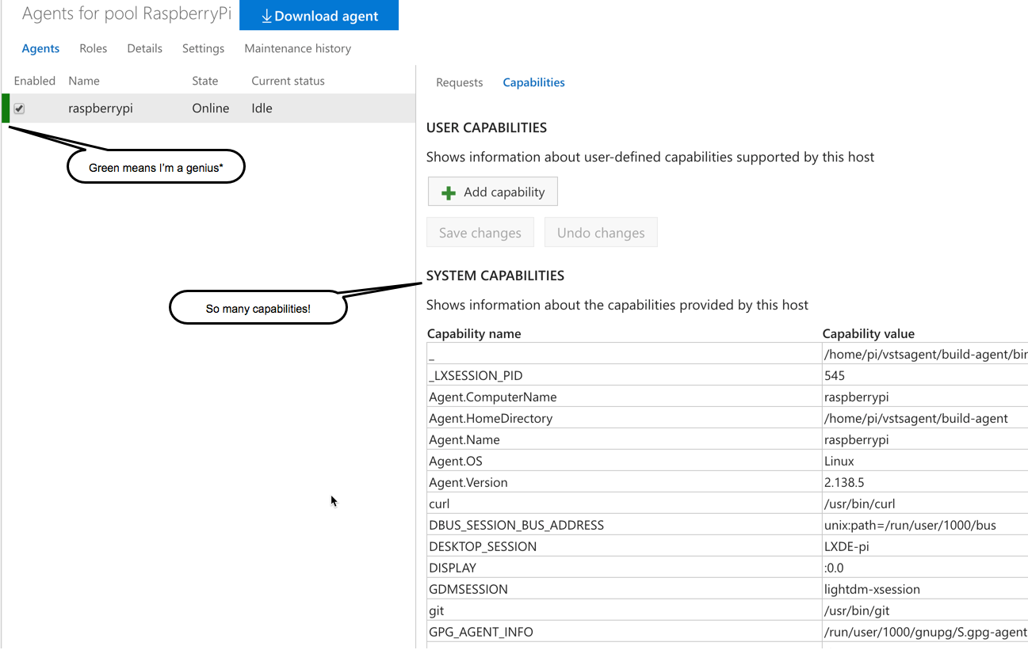Click the download arrow icon in Download agent

pos(266,16)
